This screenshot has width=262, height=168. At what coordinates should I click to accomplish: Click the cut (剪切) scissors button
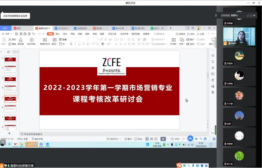(12, 40)
